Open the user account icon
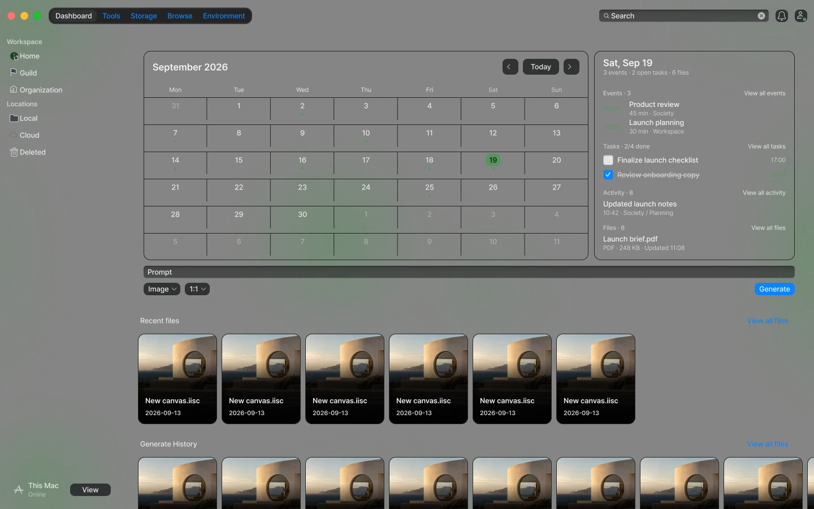Screen dimensions: 814x509 (x=800, y=16)
